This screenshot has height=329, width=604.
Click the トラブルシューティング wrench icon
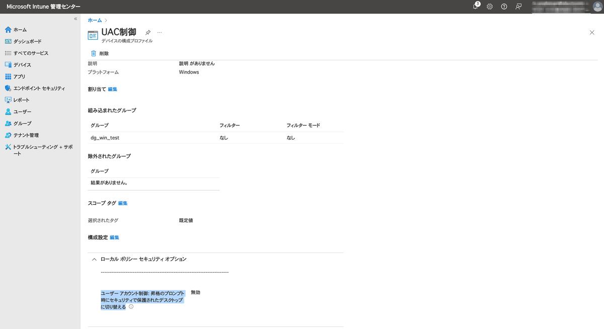[x=8, y=147]
